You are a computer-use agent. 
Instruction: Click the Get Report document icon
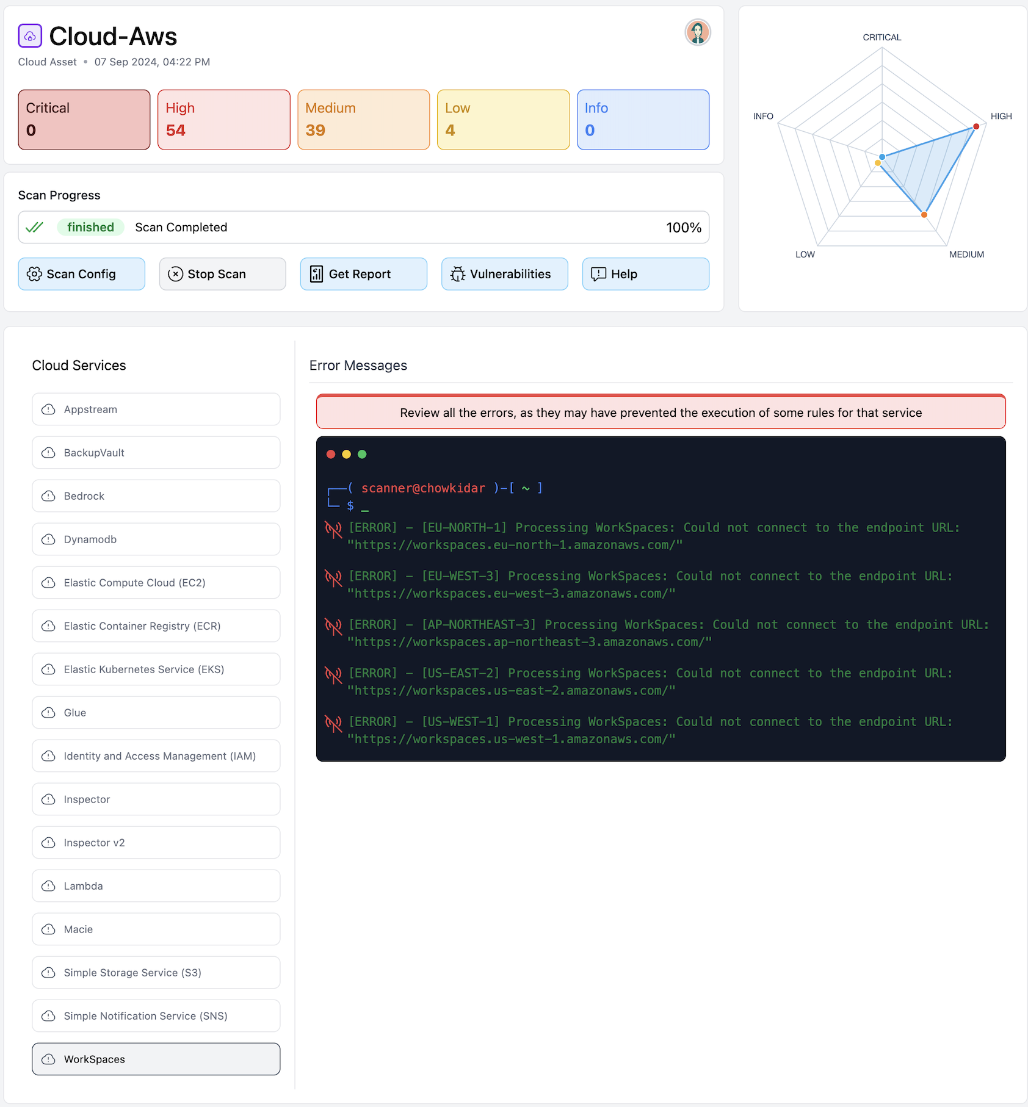pyautogui.click(x=316, y=274)
